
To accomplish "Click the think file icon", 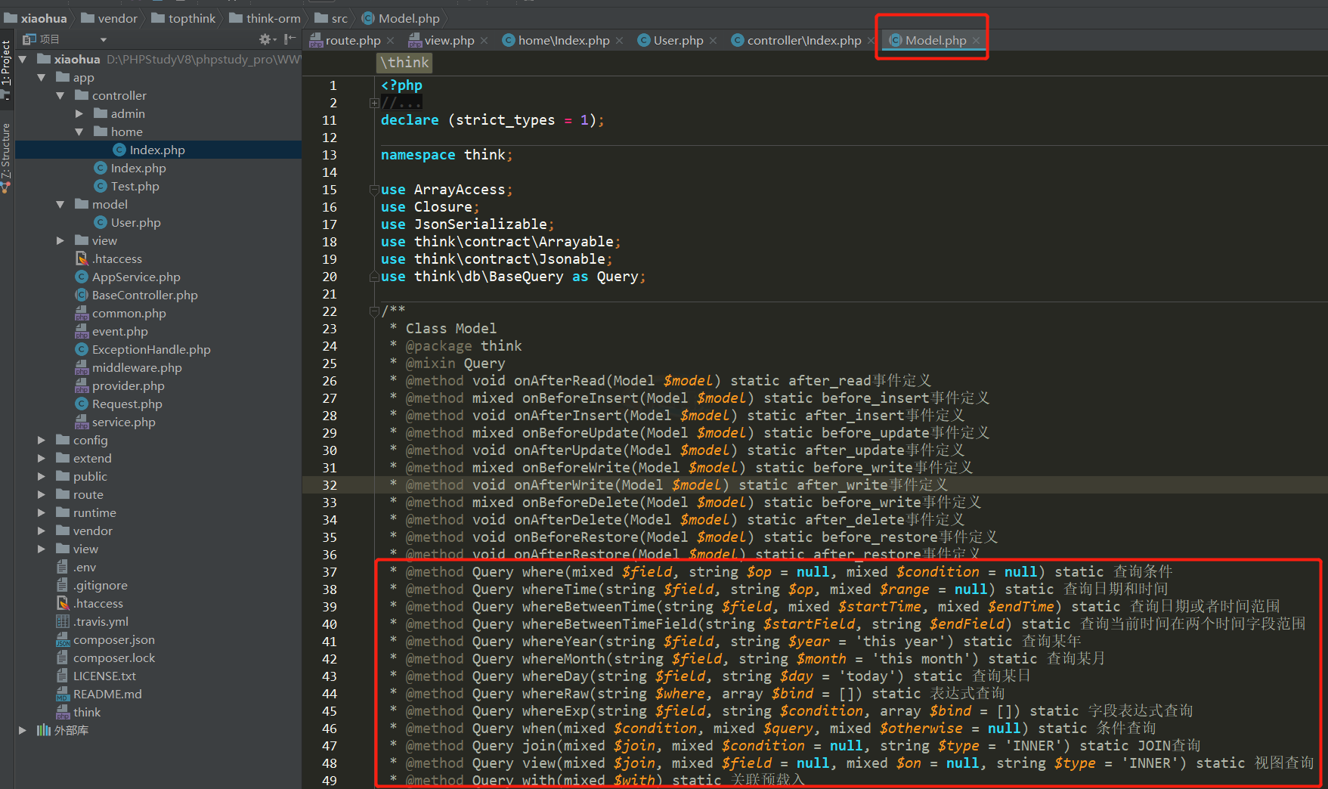I will click(63, 712).
